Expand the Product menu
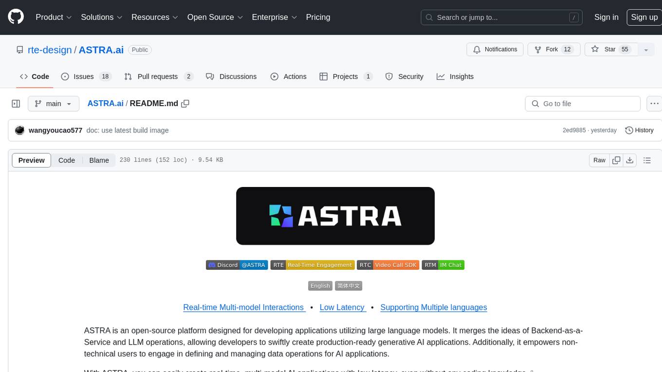Viewport: 662px width, 372px height. (x=54, y=17)
